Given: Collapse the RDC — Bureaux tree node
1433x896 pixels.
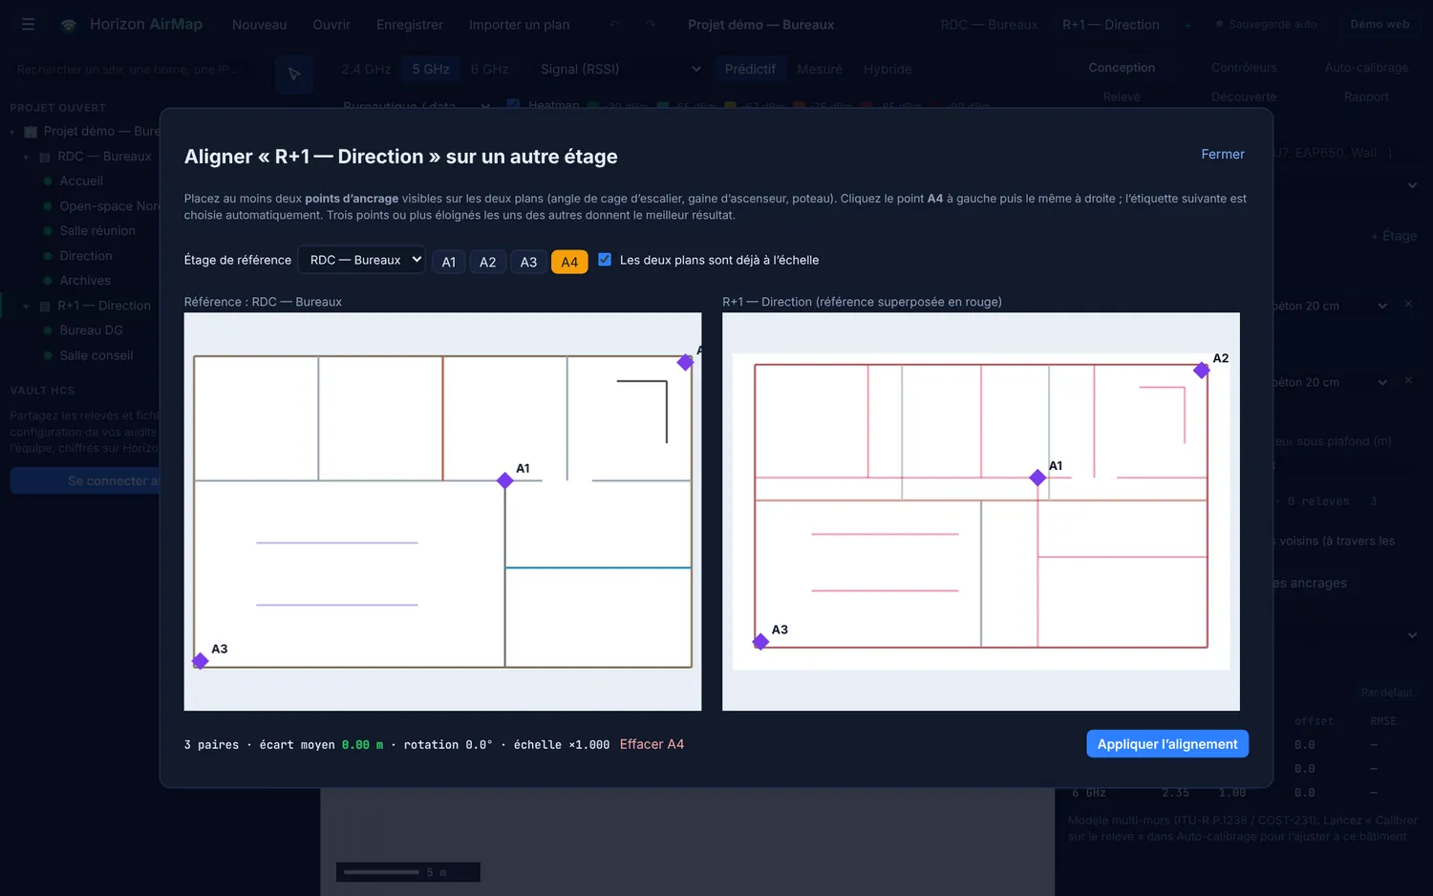Looking at the screenshot, I should [x=26, y=157].
